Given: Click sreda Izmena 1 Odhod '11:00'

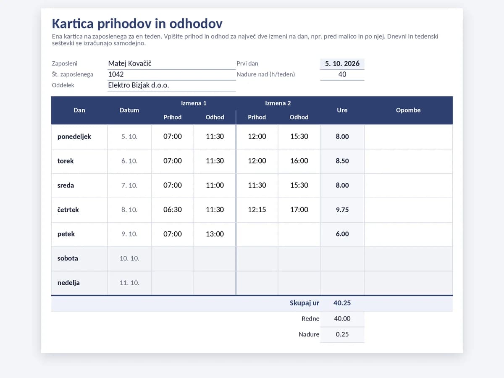Looking at the screenshot, I should pyautogui.click(x=215, y=186).
